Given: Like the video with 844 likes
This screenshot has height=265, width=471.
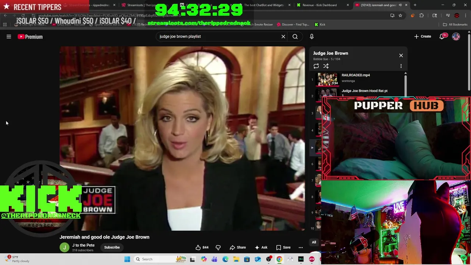Looking at the screenshot, I should 202,247.
